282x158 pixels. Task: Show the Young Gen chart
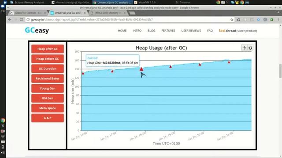coord(48,88)
